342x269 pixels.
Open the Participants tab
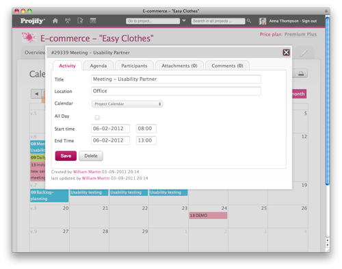(x=134, y=66)
